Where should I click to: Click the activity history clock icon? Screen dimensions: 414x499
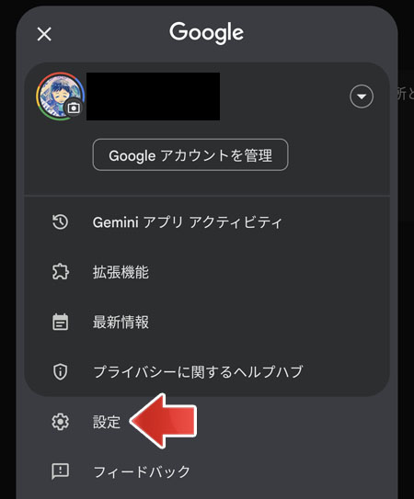tap(60, 221)
